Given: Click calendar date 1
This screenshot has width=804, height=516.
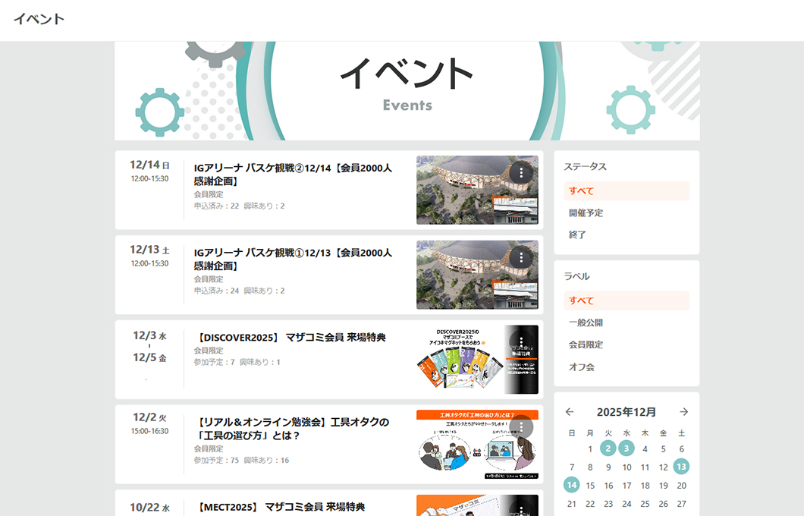Looking at the screenshot, I should (590, 448).
